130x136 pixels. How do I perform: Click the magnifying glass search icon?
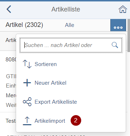[x=115, y=45]
